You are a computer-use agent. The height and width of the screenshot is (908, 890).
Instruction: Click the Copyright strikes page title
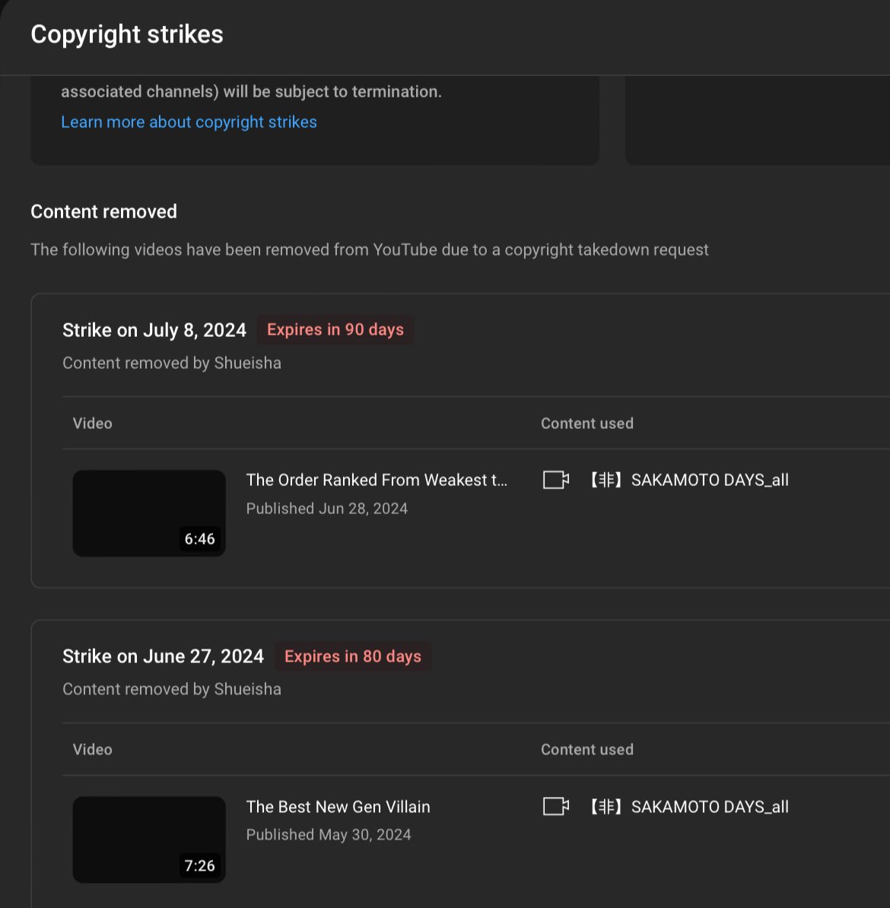(126, 33)
